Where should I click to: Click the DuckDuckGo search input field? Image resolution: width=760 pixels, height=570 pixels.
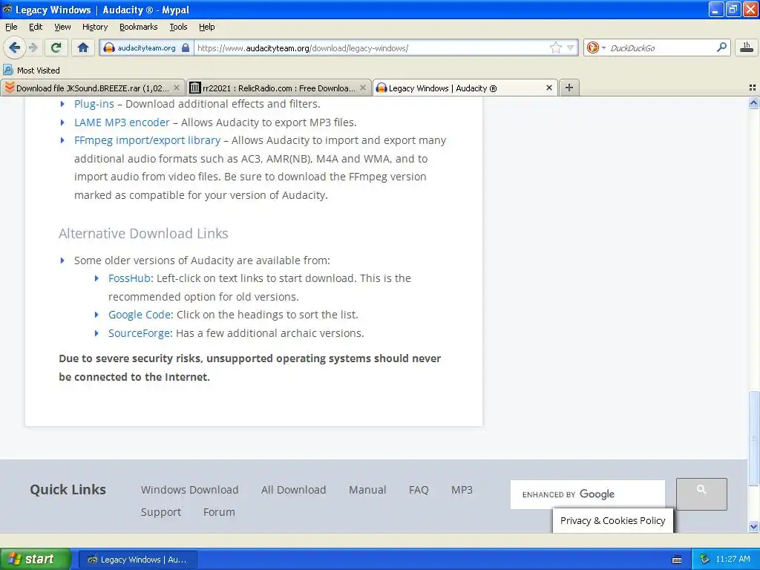pyautogui.click(x=661, y=47)
